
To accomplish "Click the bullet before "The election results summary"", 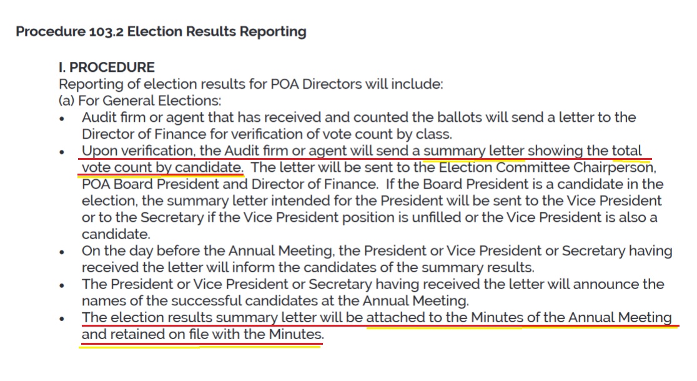I will [x=62, y=319].
